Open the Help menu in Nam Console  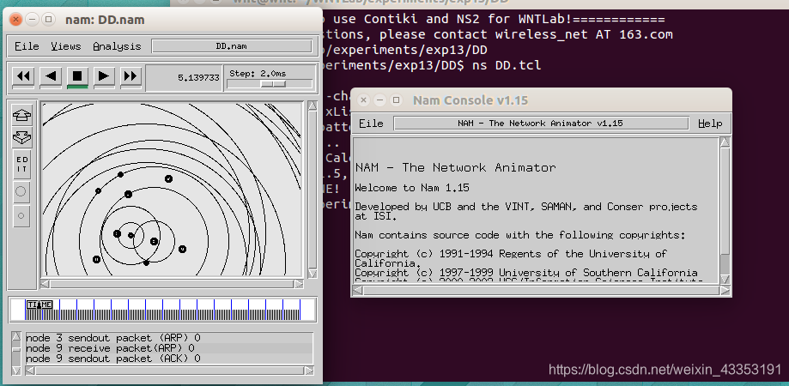(710, 124)
